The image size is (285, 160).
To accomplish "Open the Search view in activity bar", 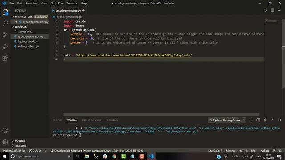I will coord(5,23).
